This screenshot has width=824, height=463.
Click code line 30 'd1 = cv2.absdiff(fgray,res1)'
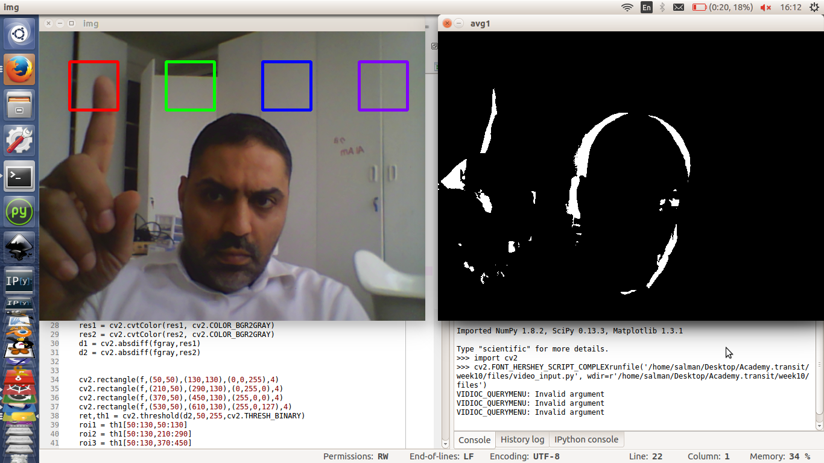point(139,344)
